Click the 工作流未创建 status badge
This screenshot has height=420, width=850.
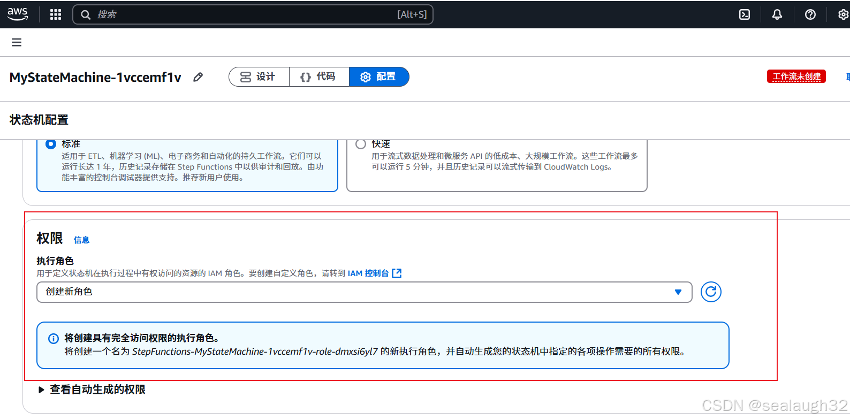796,77
